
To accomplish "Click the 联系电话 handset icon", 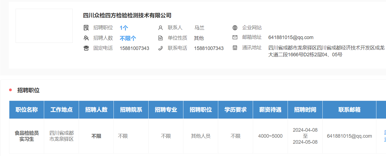I will (160, 48).
